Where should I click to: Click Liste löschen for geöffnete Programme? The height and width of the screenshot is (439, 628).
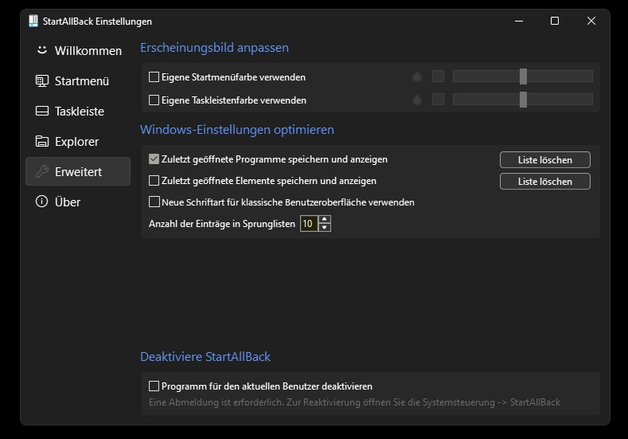coord(544,159)
